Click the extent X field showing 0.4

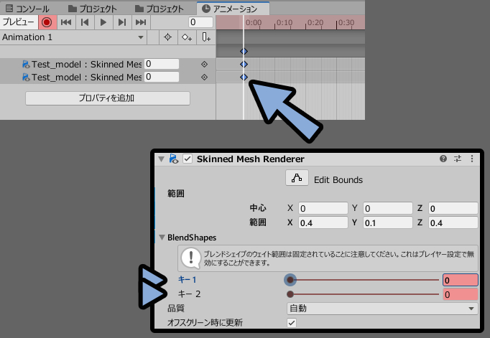tap(323, 223)
